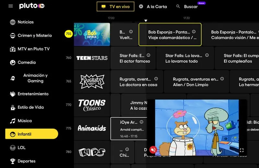Show info for Star Falls El actor famoso

[x=149, y=55]
